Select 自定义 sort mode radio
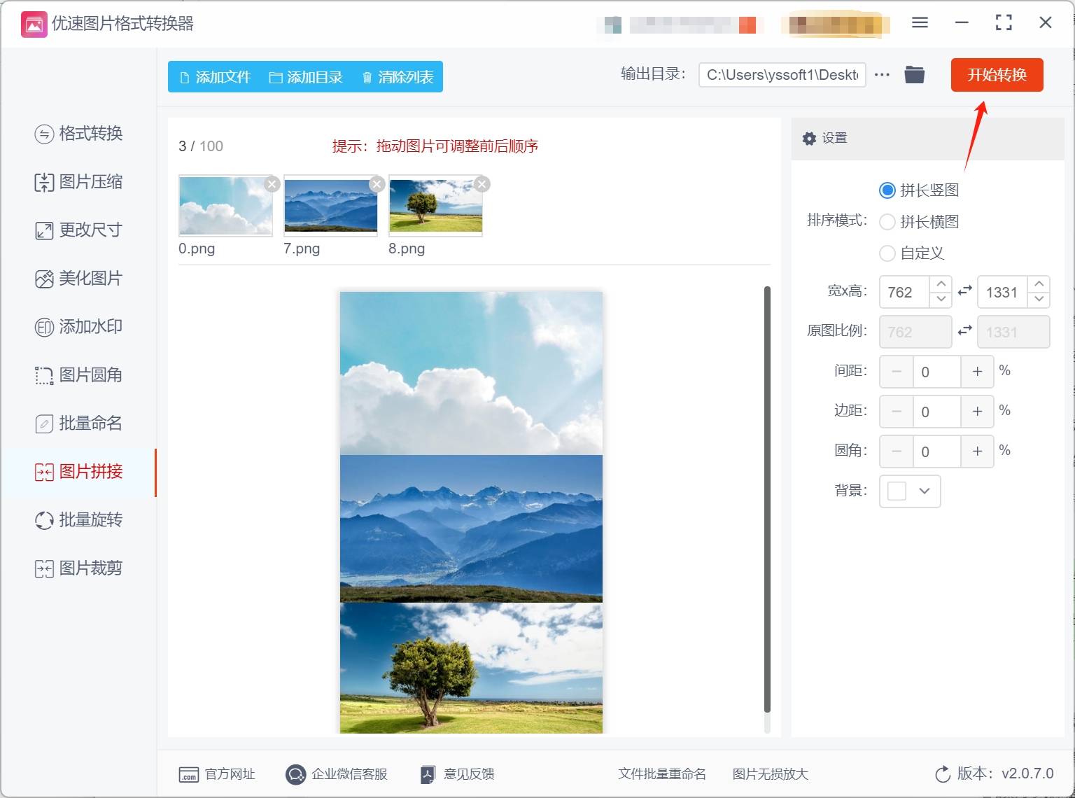 click(x=887, y=253)
